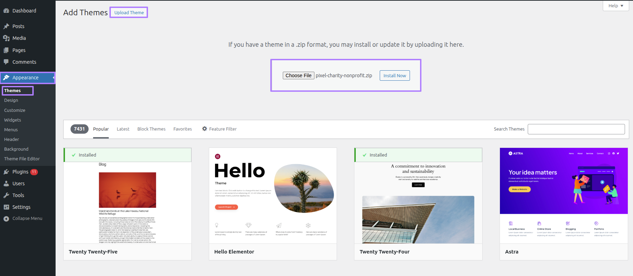Click the Astra theme name
The image size is (633, 276).
(512, 252)
